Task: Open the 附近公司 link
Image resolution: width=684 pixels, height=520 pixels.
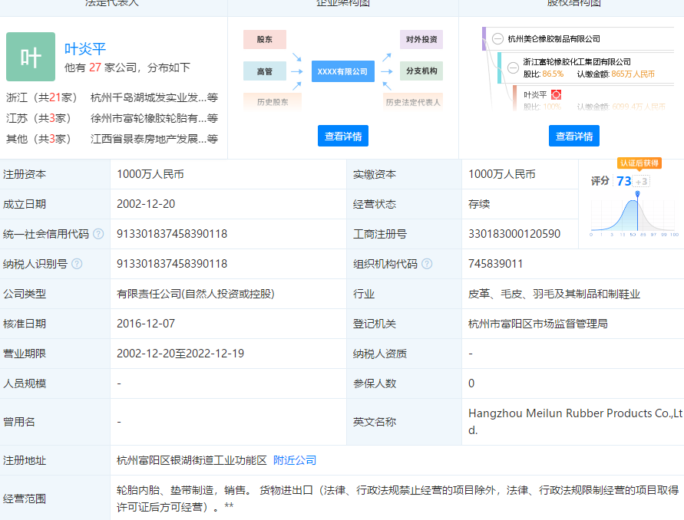Action: click(x=295, y=460)
